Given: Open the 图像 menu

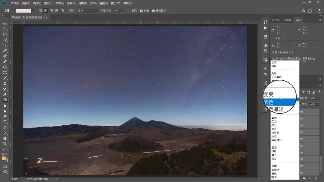Looking at the screenshot, I should (37, 3).
